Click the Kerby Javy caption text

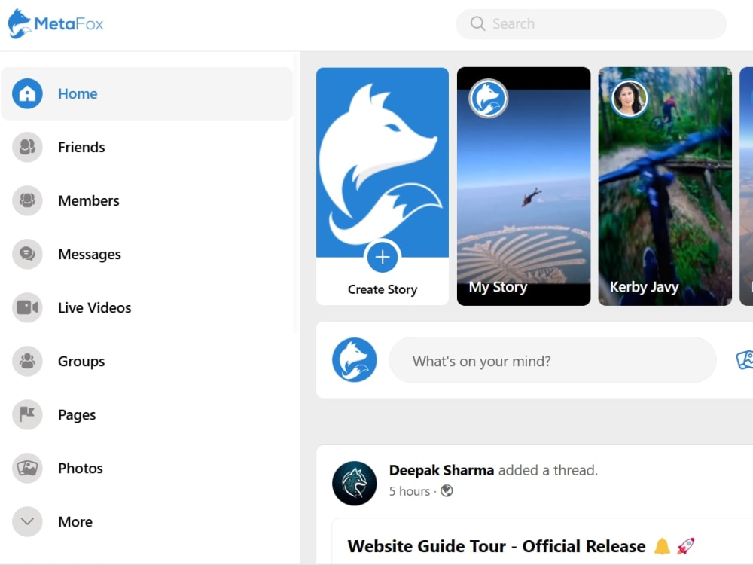tap(644, 287)
